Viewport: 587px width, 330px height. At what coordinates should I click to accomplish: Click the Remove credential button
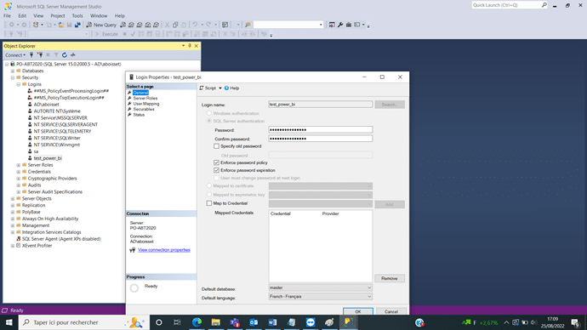(390, 278)
